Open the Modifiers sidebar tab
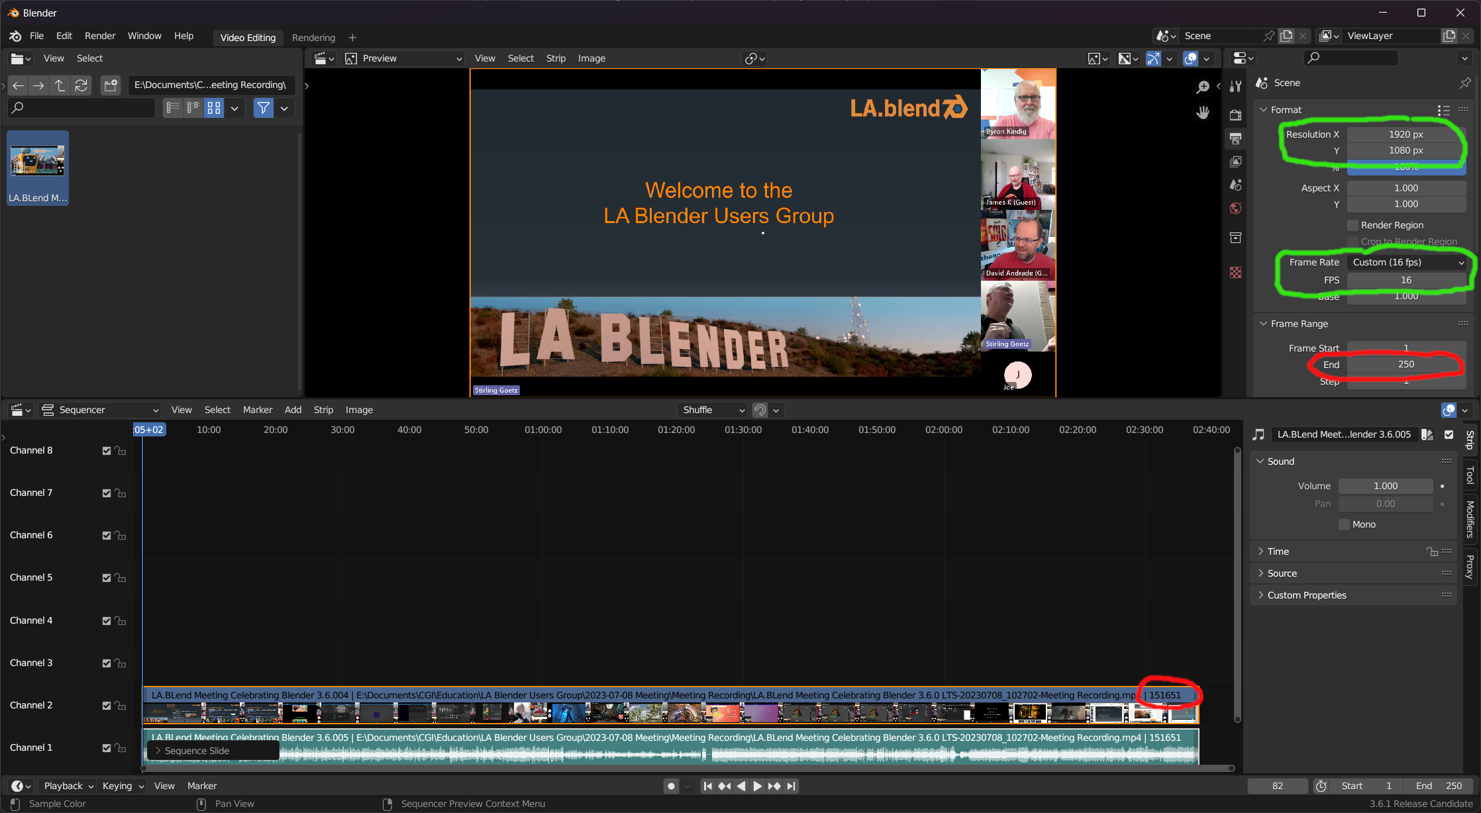This screenshot has width=1481, height=813. [x=1470, y=519]
